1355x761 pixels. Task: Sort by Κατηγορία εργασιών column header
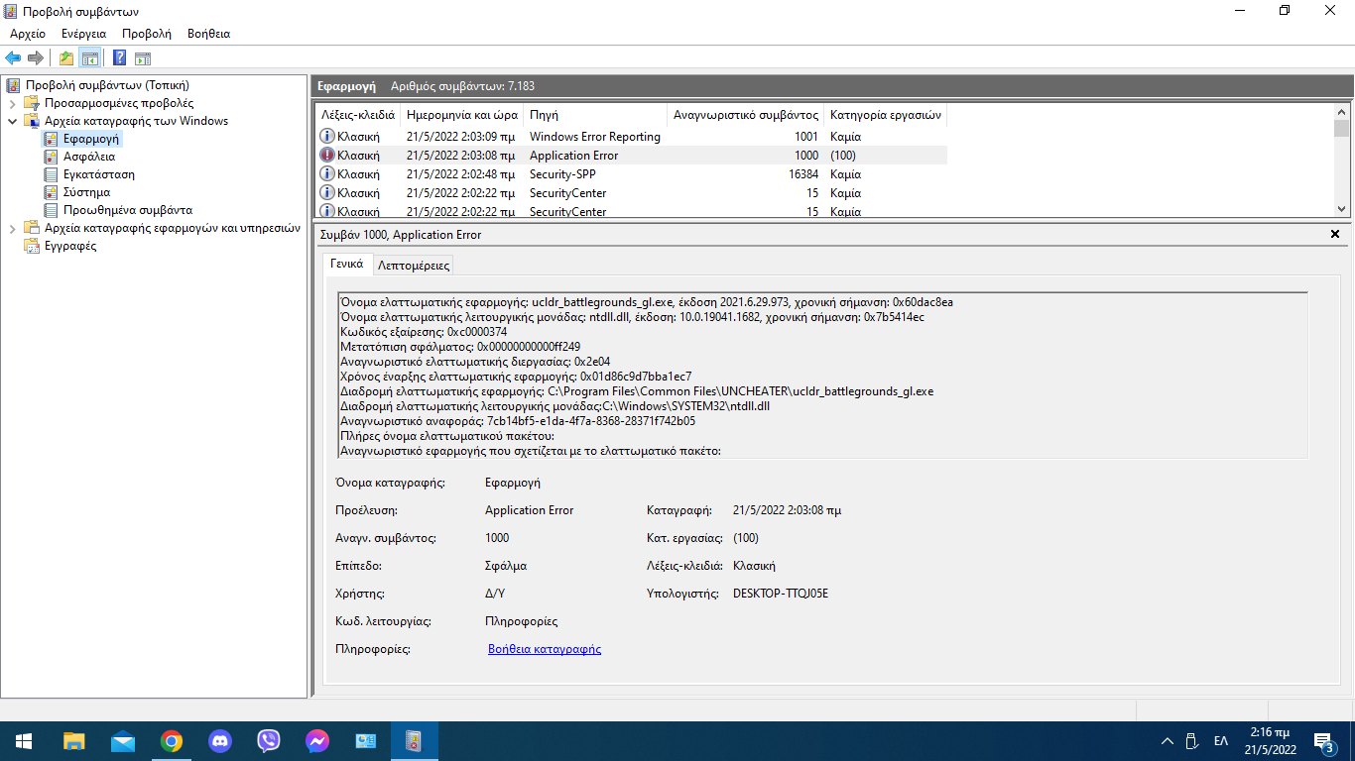885,115
